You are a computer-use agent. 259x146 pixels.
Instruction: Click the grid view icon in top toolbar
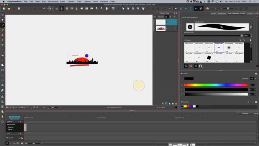67,9
